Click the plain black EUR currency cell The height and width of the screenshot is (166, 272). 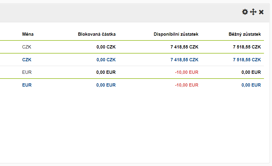pos(27,72)
